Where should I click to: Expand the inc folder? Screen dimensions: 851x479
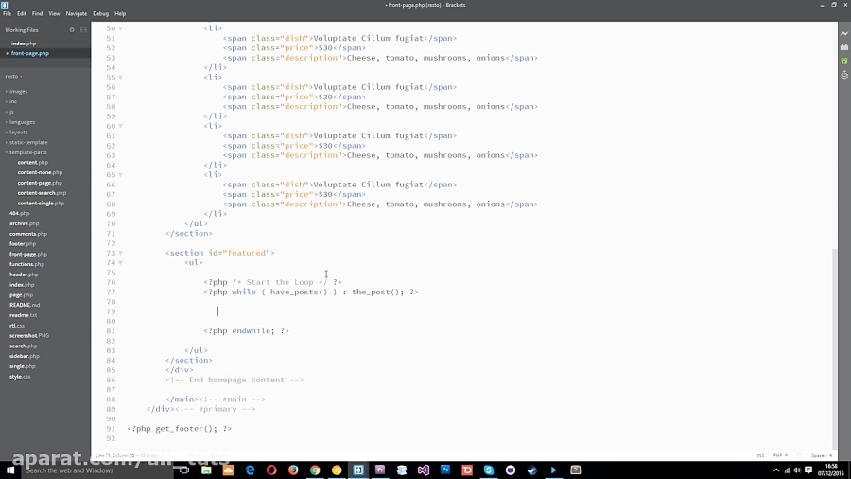[12, 101]
